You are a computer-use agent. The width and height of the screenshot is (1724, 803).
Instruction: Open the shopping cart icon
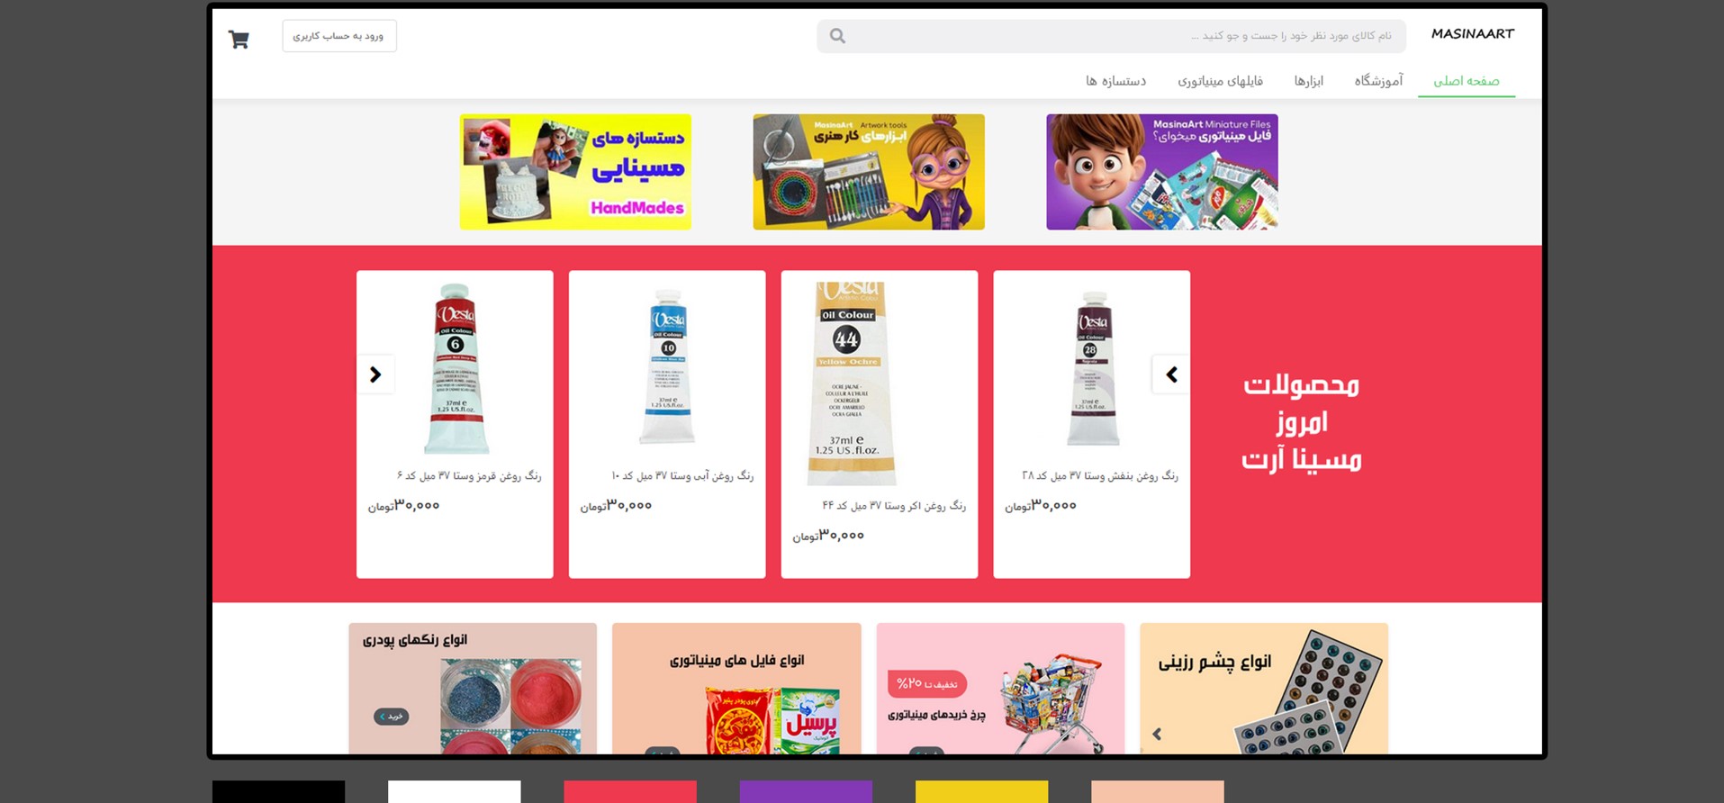pos(239,39)
